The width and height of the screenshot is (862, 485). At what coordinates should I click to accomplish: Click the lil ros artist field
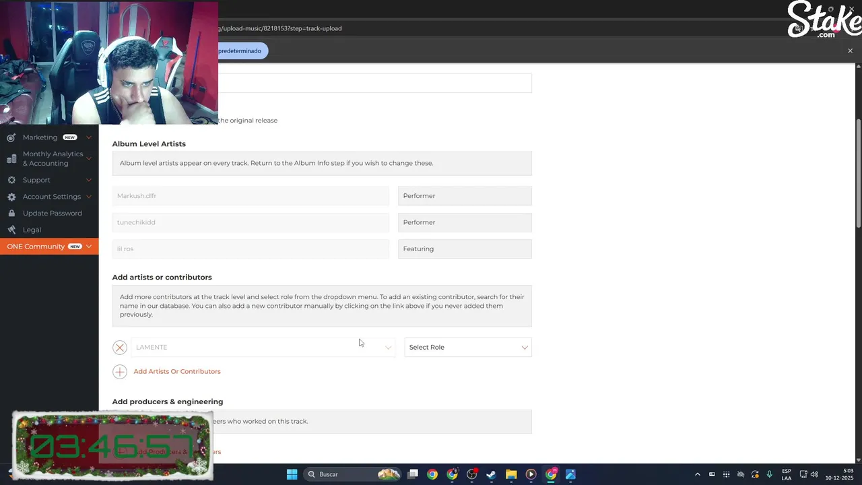[251, 249]
